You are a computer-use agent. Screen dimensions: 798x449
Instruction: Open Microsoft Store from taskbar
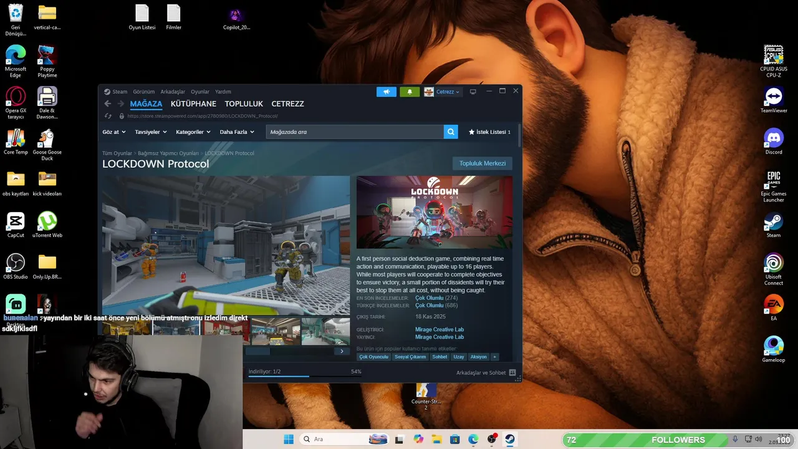(455, 439)
